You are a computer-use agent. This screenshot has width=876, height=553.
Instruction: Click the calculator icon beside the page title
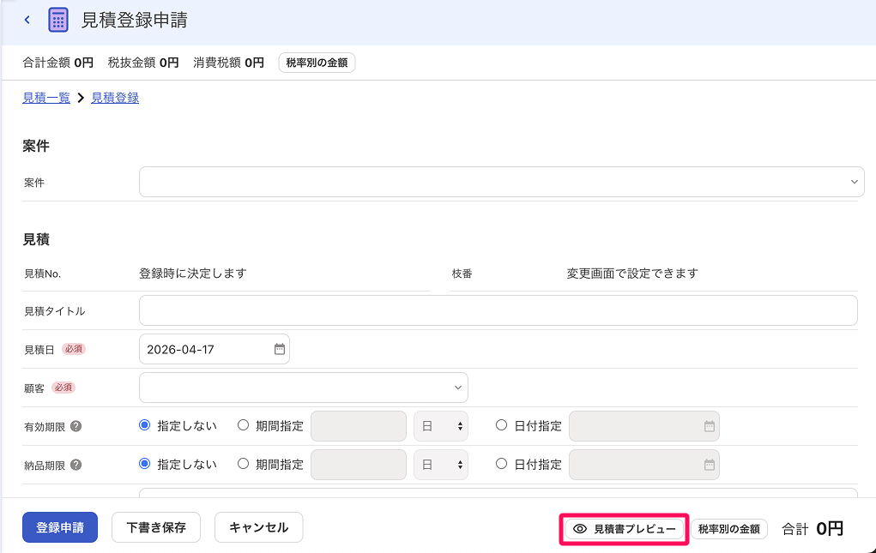coord(58,20)
